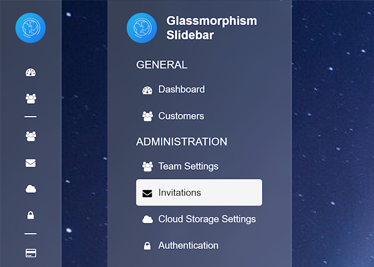Select the highlighted Invitations item

[x=199, y=192]
